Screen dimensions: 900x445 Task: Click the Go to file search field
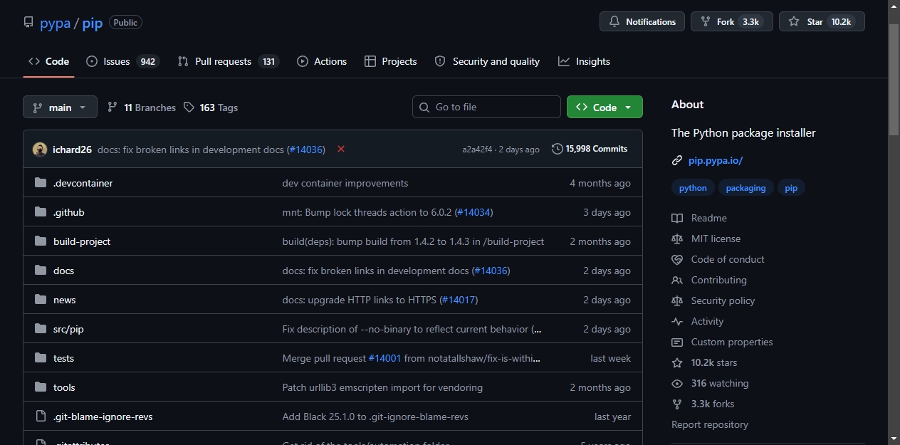[486, 107]
